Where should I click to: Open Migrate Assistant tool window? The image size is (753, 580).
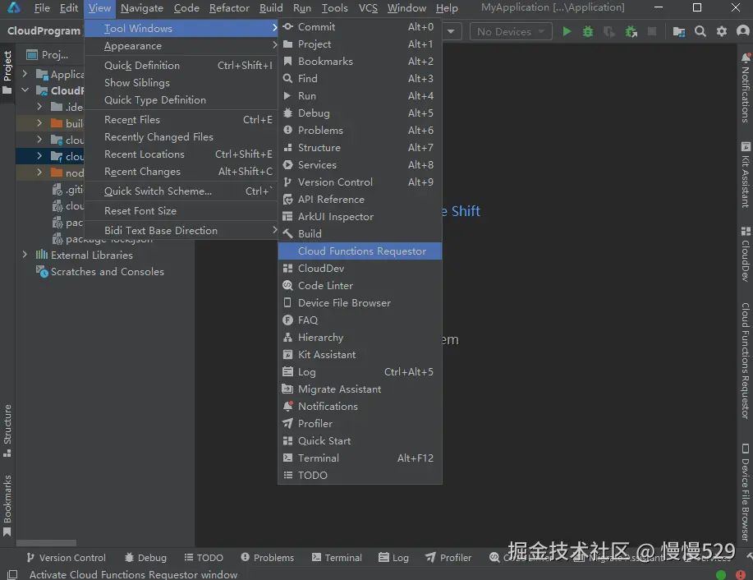click(x=360, y=389)
